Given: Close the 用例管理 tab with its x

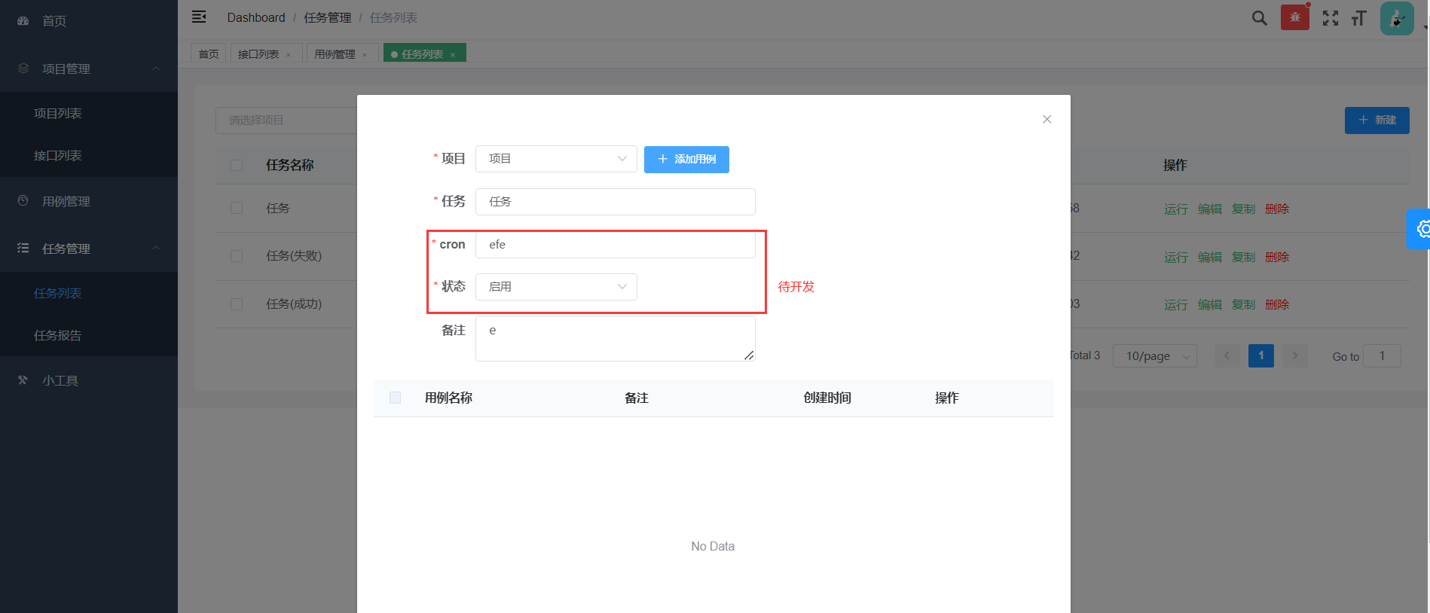Looking at the screenshot, I should click(365, 55).
